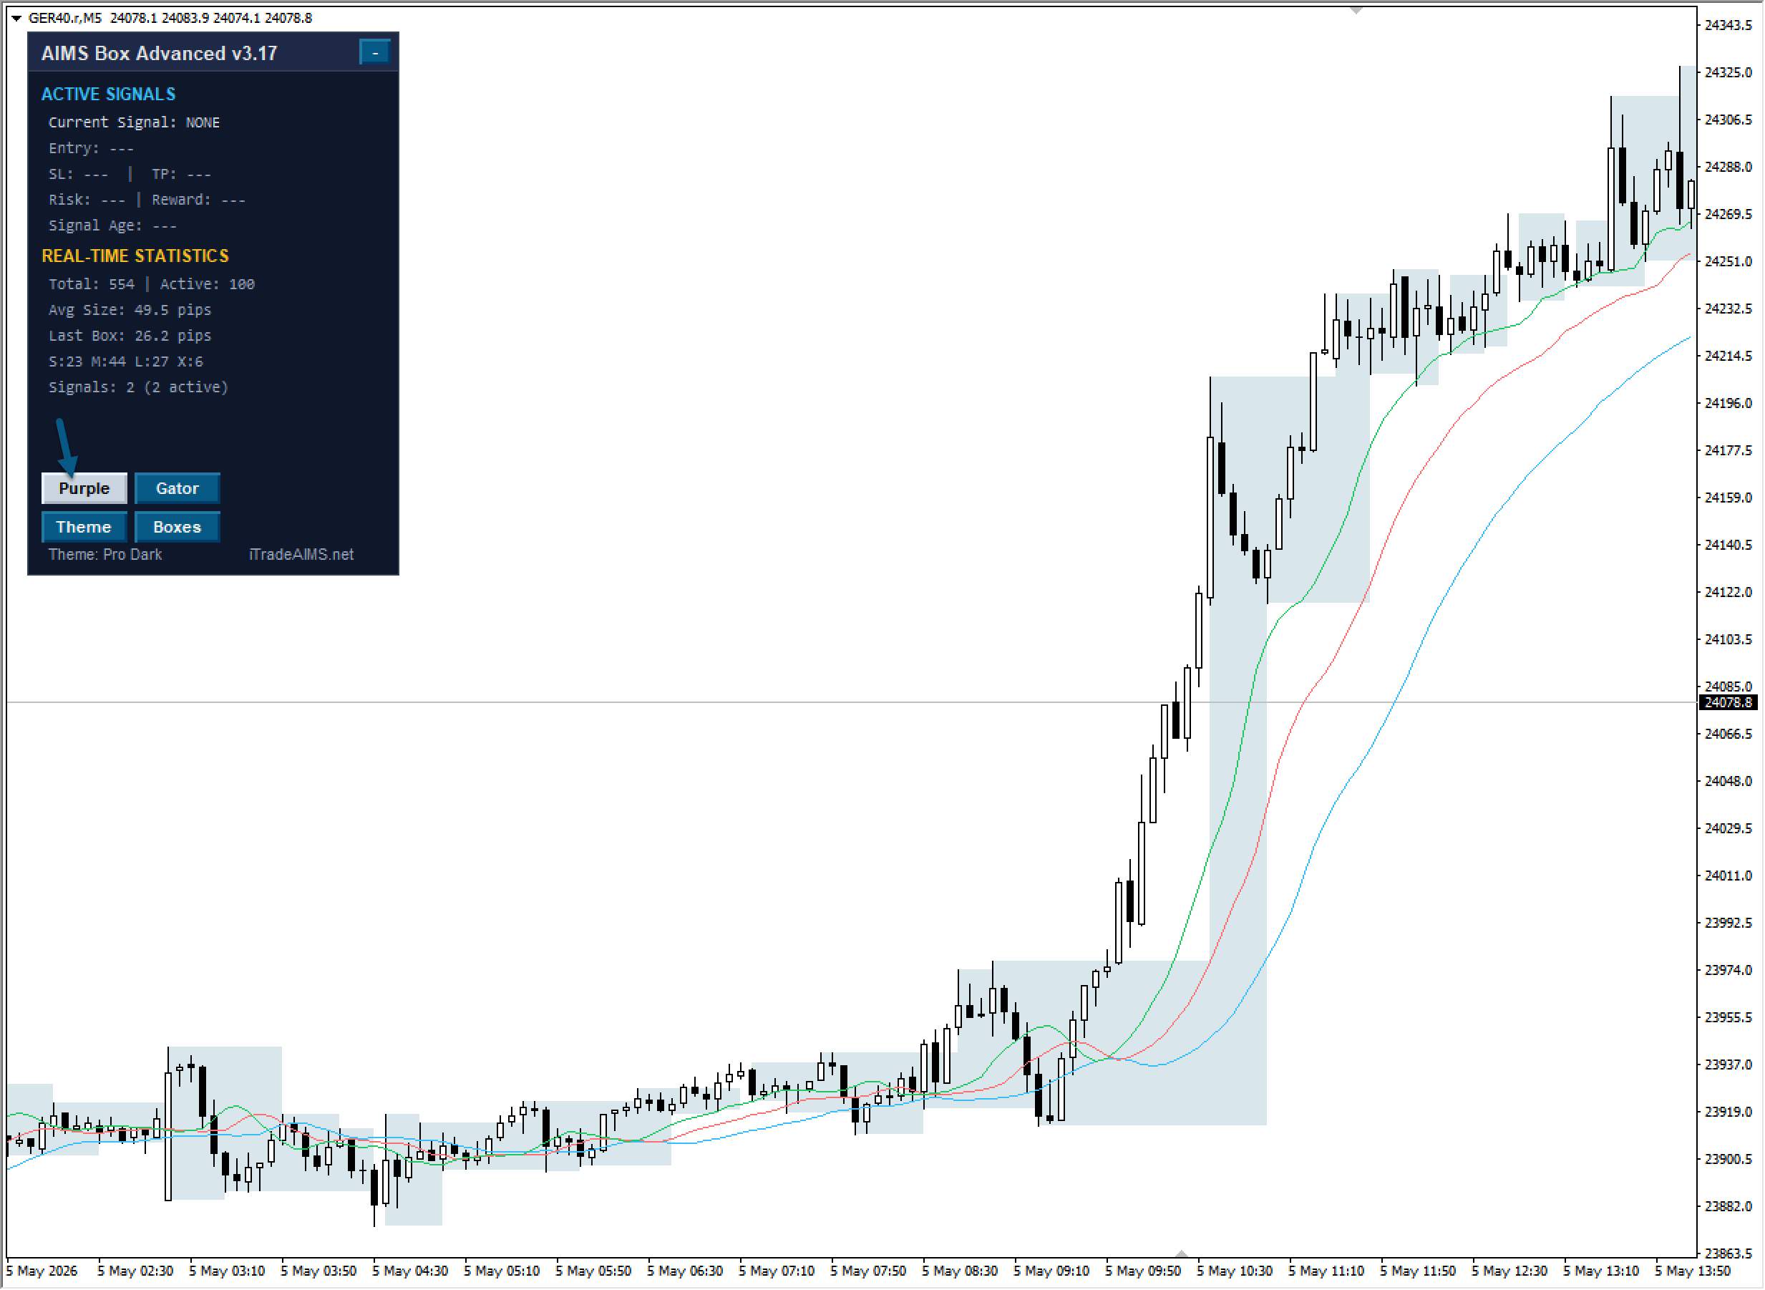
Task: Click the 'REAL-TIME STATISTICS' heading
Action: coord(135,256)
